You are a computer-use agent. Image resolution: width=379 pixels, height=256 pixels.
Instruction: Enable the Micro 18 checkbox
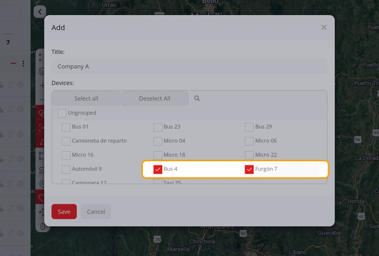(x=158, y=155)
